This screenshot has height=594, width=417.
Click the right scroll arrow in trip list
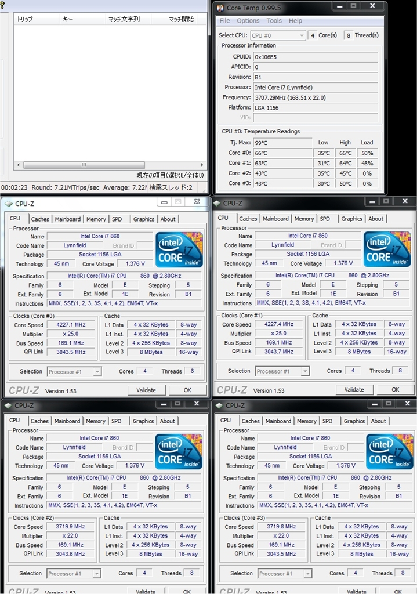coord(202,165)
